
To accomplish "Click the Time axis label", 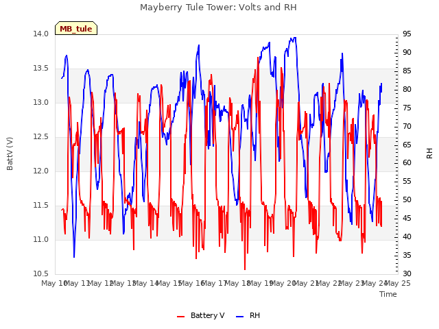I will pos(388,294).
